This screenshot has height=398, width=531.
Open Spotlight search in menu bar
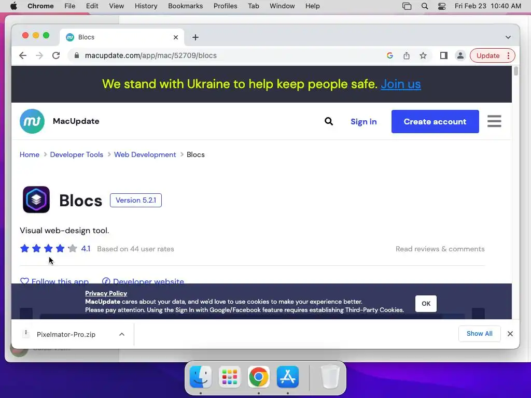(424, 6)
